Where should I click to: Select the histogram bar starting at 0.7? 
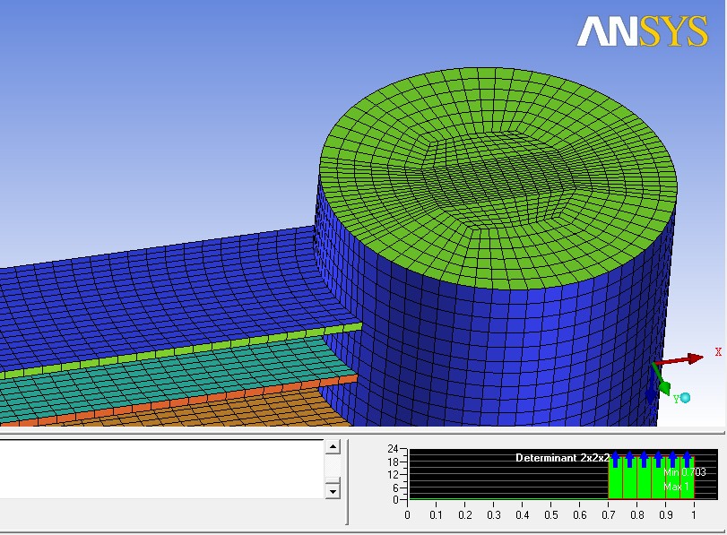(x=613, y=479)
